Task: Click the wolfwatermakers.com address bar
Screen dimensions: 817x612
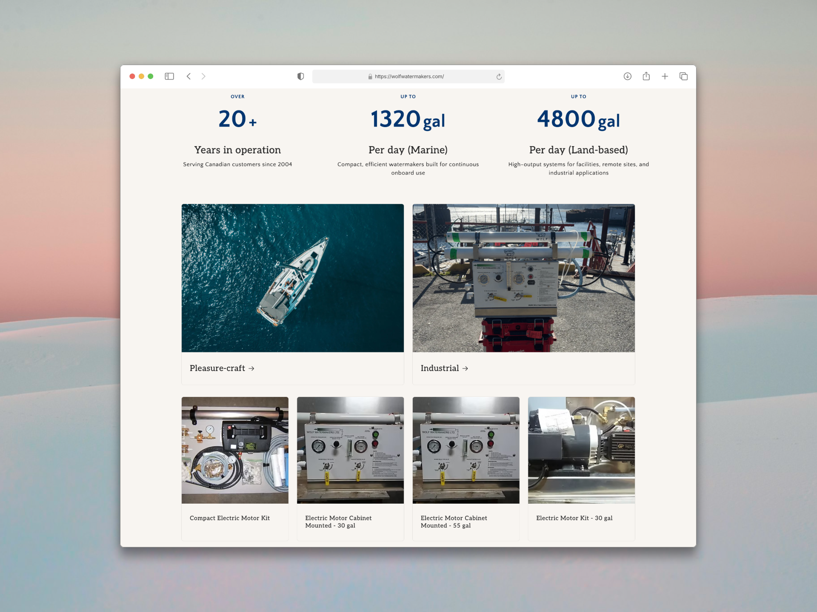Action: [x=408, y=76]
